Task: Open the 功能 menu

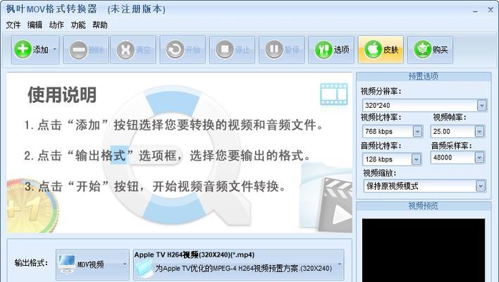Action: click(78, 25)
